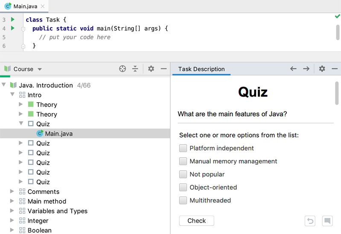
Task: Click the 'Task' class name in the code
Action: point(52,20)
